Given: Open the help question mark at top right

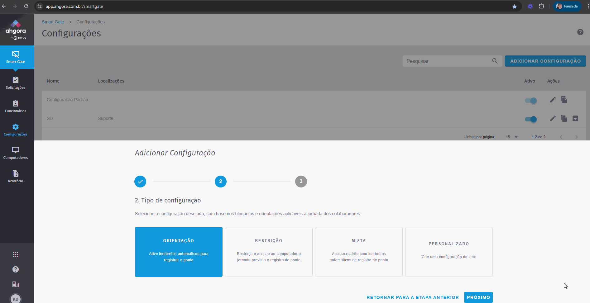Looking at the screenshot, I should pos(580,32).
